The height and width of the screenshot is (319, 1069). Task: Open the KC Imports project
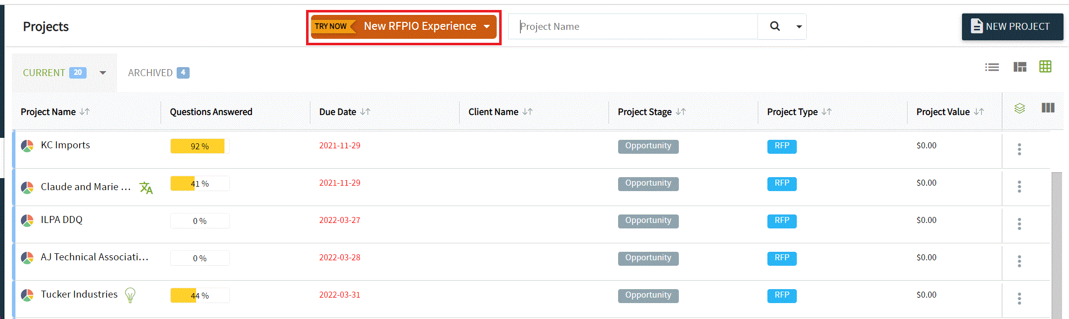tap(65, 145)
